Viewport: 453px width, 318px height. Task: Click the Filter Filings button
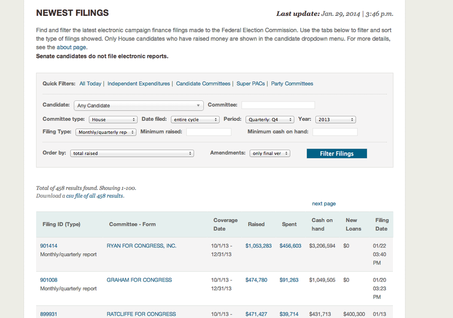336,154
